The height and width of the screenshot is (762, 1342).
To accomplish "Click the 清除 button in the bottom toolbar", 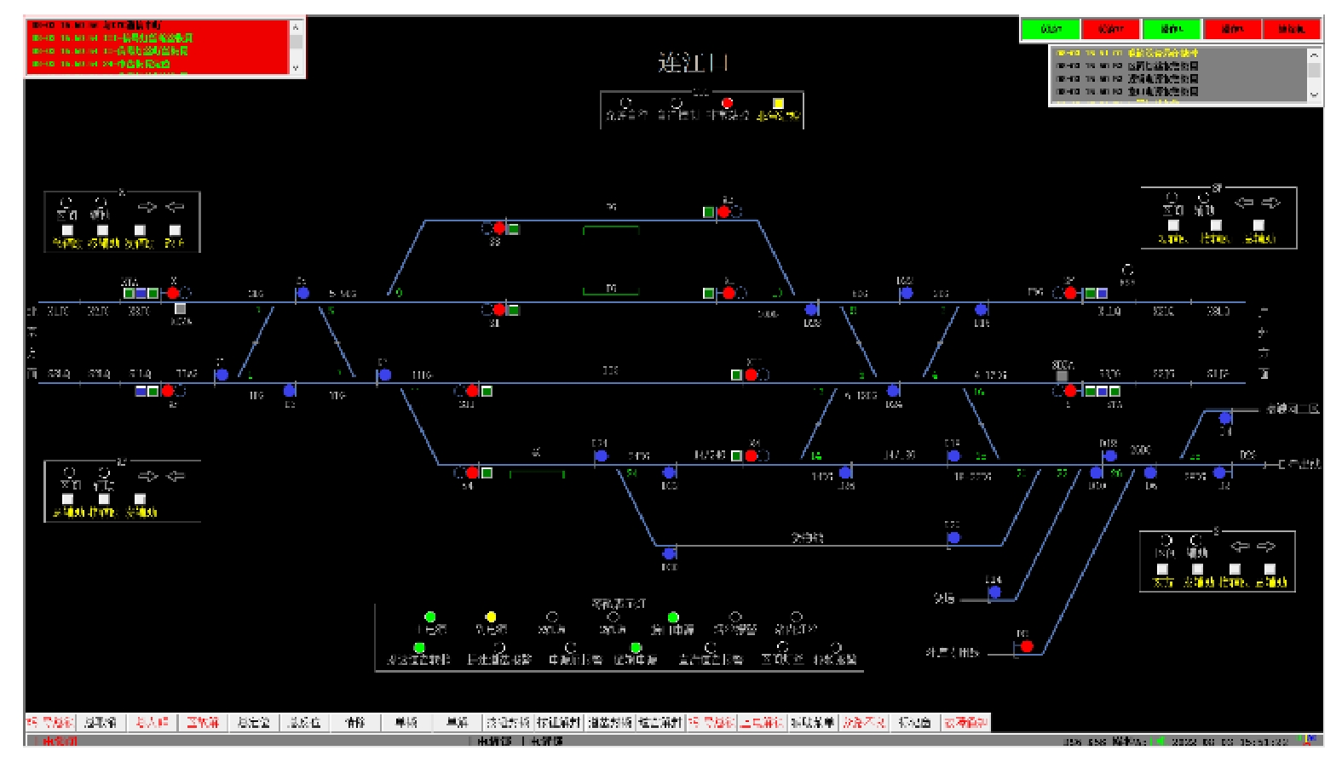I will (x=355, y=723).
